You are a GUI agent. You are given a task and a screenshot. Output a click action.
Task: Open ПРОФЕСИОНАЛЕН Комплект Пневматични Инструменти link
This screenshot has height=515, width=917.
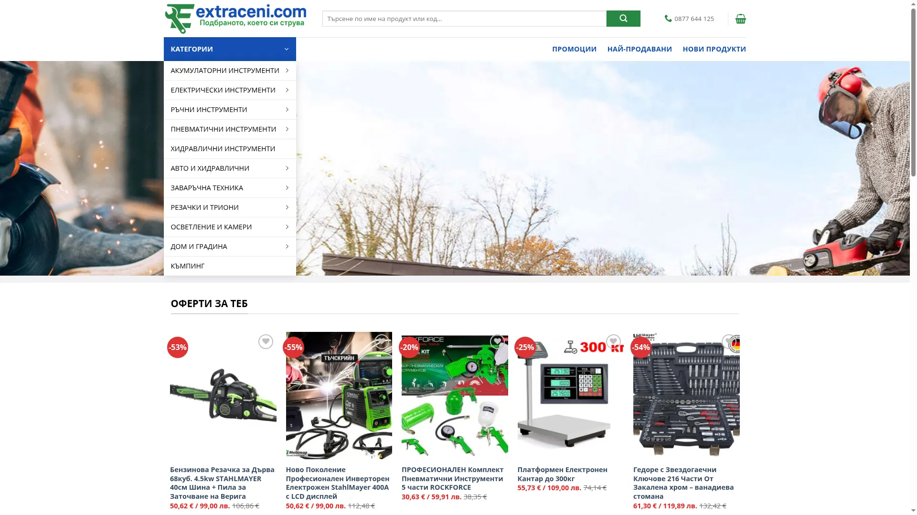pos(452,478)
